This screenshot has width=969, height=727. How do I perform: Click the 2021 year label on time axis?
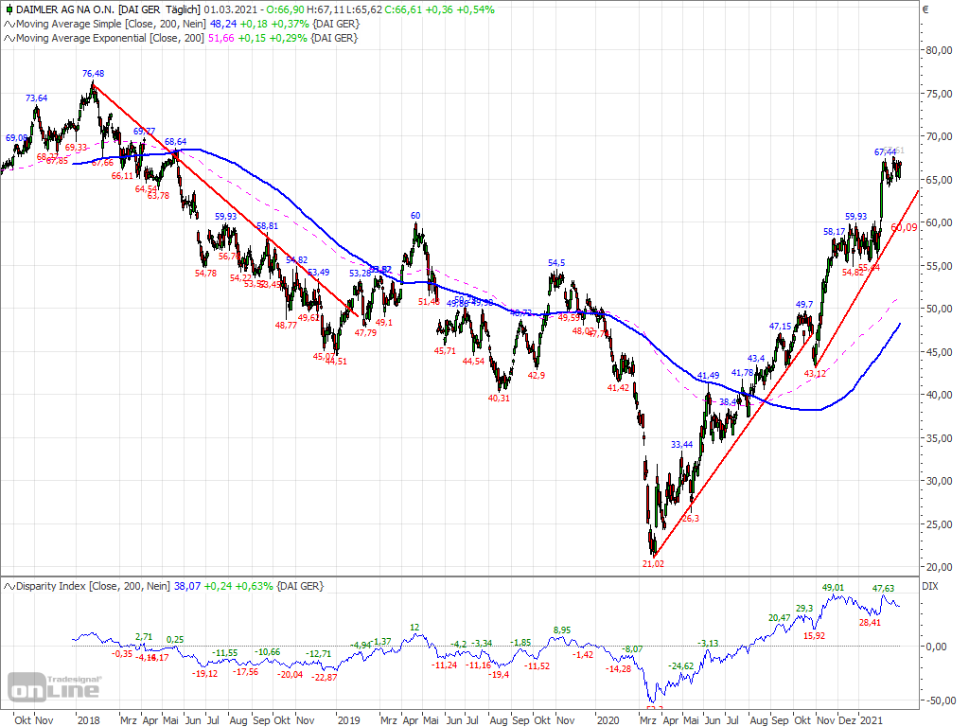click(x=872, y=720)
